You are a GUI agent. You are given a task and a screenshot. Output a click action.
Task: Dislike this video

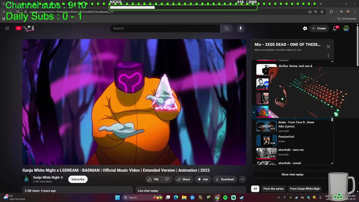pos(167,179)
